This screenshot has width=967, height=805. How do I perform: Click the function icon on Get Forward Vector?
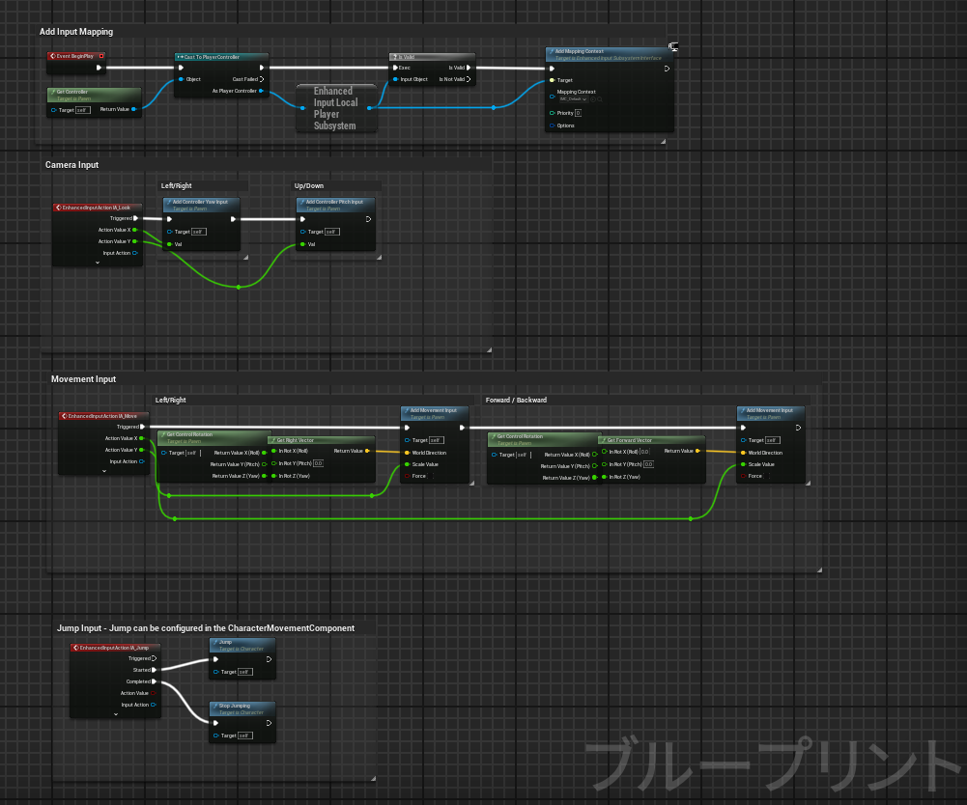point(604,440)
